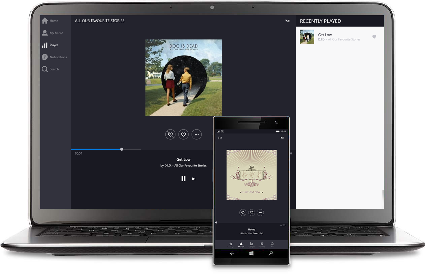425x277 pixels.
Task: Open the Dog Is Dead album cover
Action: (x=184, y=78)
